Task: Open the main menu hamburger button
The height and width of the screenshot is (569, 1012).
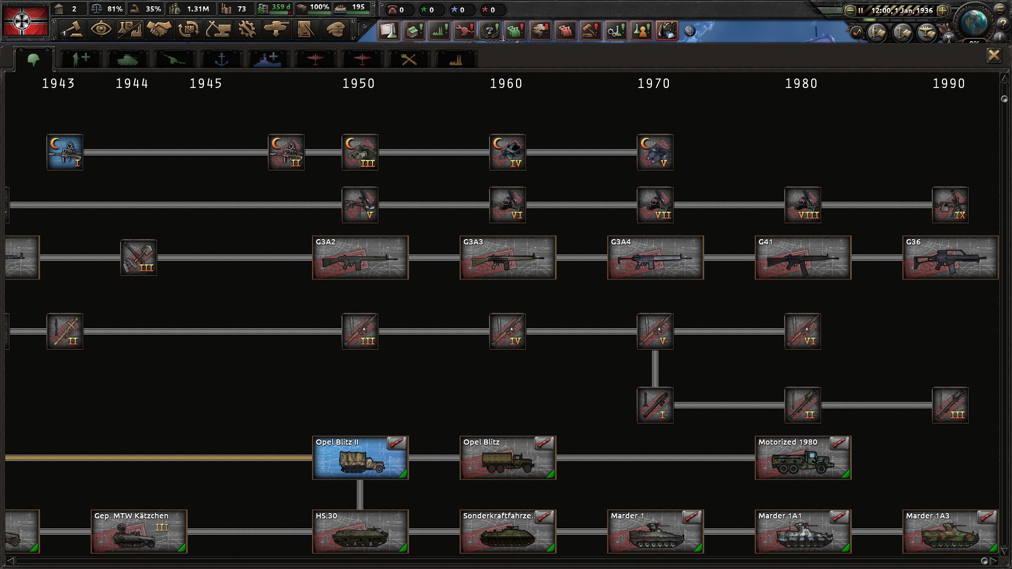Action: click(x=1000, y=9)
